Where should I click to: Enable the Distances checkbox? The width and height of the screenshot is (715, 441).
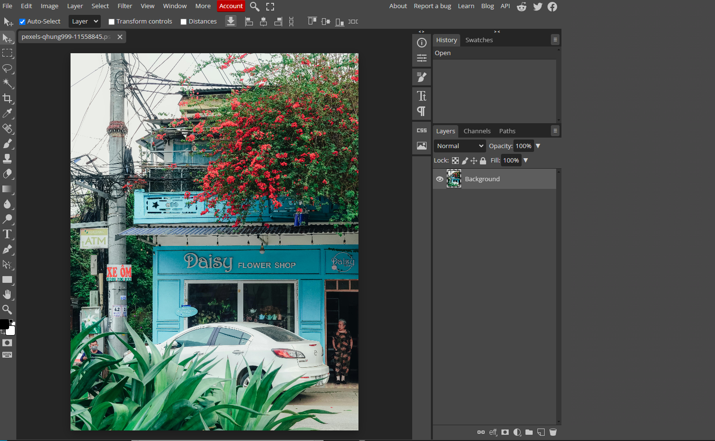[183, 21]
